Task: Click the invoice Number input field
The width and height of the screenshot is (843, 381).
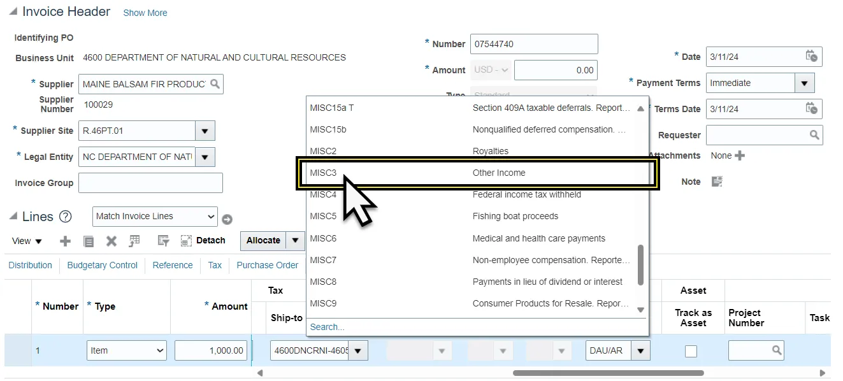Action: [x=534, y=44]
